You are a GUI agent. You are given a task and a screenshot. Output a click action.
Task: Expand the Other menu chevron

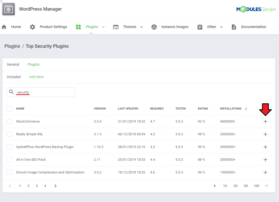(x=221, y=27)
